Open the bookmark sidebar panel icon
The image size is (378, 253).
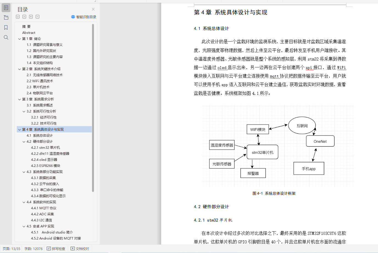[x=6, y=28]
